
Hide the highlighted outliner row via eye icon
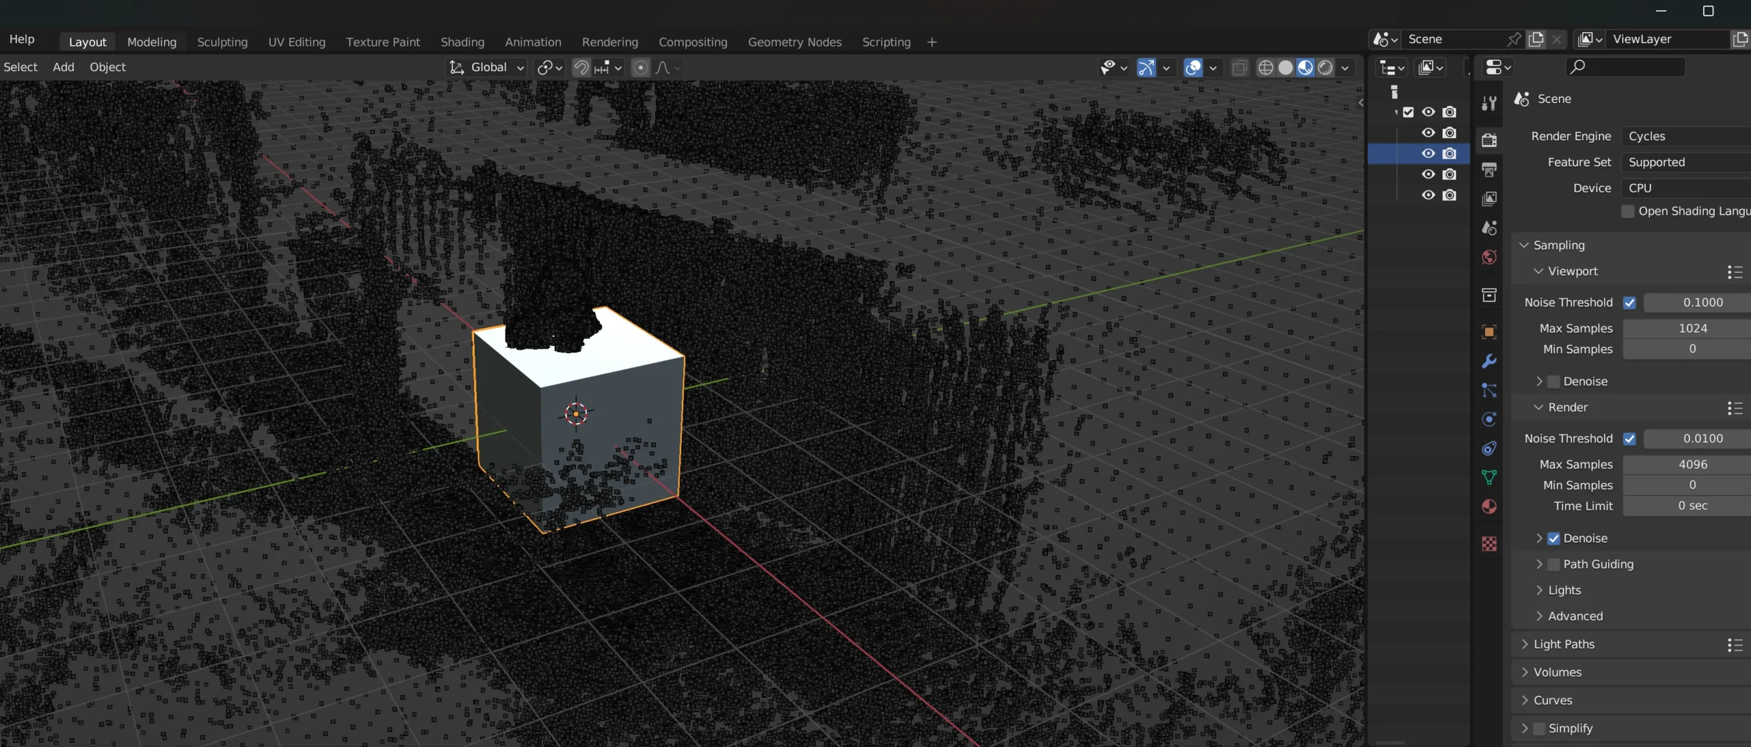[x=1428, y=154]
